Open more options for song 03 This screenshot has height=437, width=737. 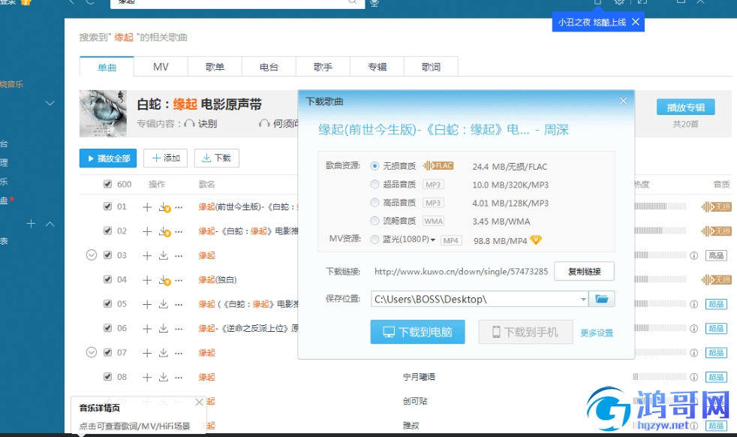pyautogui.click(x=179, y=255)
